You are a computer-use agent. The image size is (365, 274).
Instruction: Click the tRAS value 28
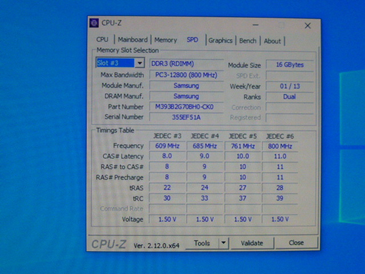pos(280,188)
